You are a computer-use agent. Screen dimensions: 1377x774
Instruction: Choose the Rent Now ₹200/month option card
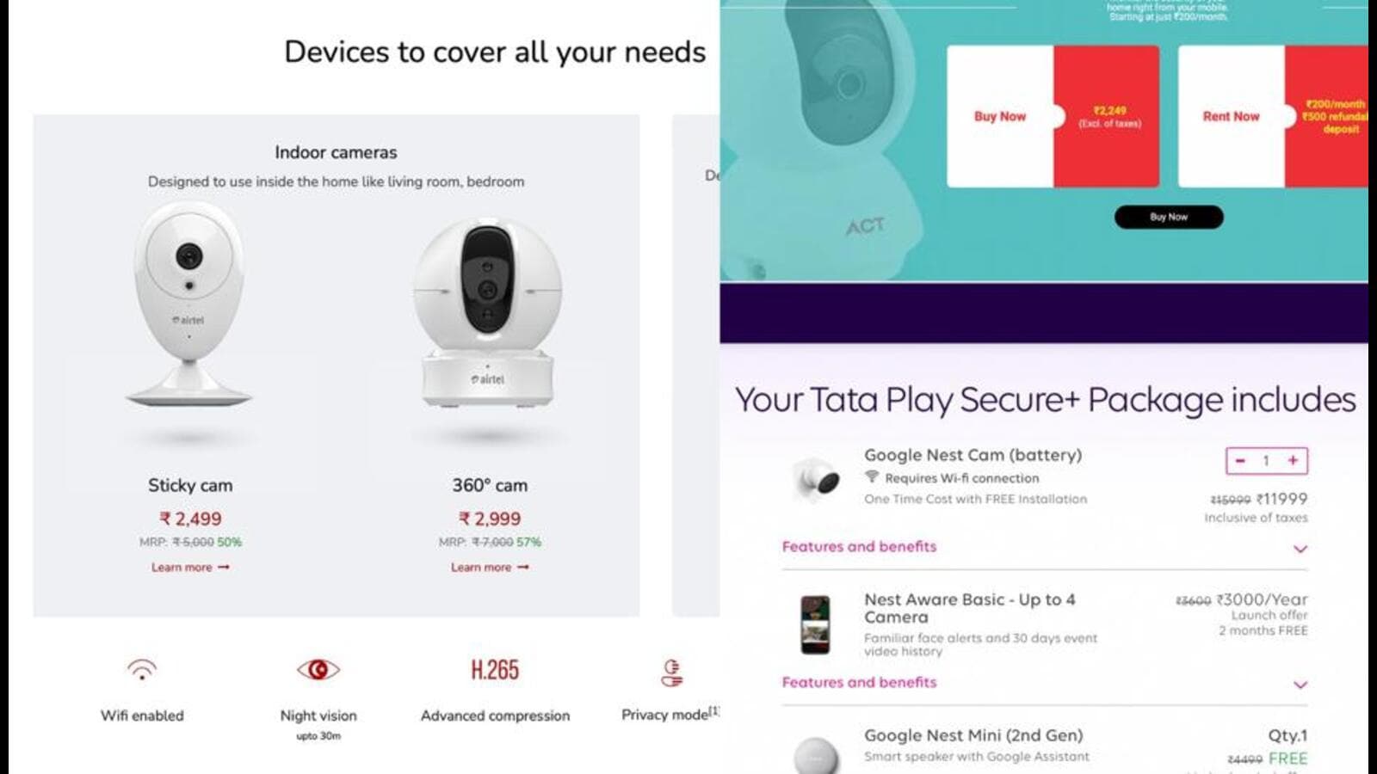click(x=1273, y=116)
